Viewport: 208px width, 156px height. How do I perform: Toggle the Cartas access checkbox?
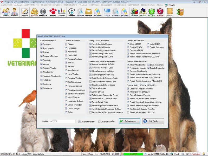click(66, 112)
